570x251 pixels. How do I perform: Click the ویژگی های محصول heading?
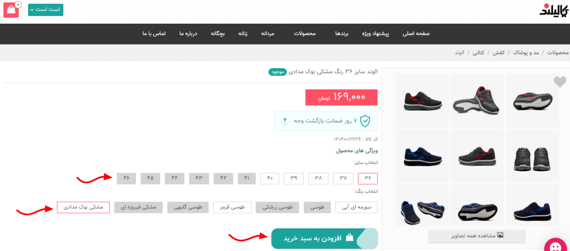coord(357,151)
